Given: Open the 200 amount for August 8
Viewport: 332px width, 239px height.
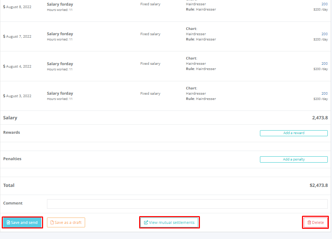Looking at the screenshot, I should coord(324,4).
